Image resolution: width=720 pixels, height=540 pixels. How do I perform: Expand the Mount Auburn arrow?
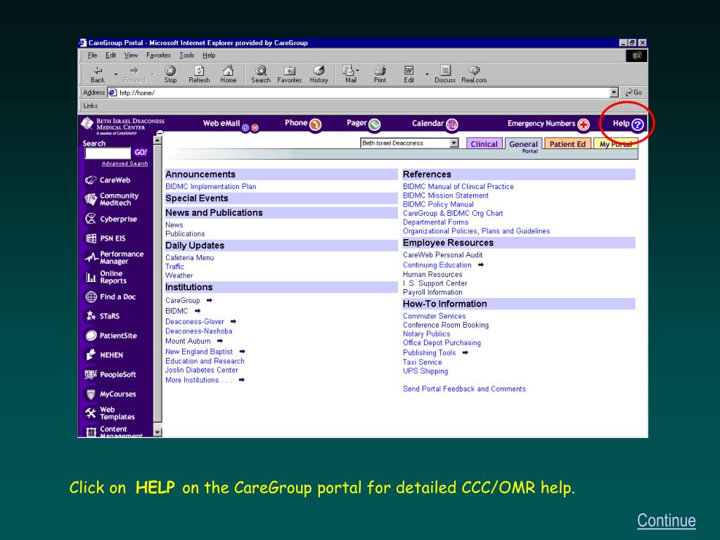(220, 341)
